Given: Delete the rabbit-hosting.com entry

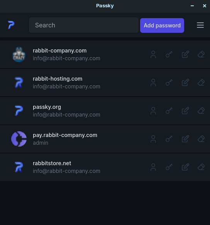Looking at the screenshot, I should coord(201,83).
